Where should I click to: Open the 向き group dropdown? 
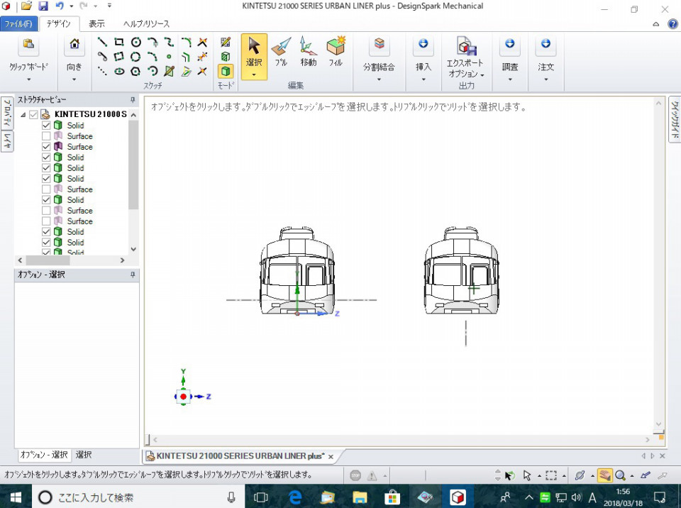(74, 79)
